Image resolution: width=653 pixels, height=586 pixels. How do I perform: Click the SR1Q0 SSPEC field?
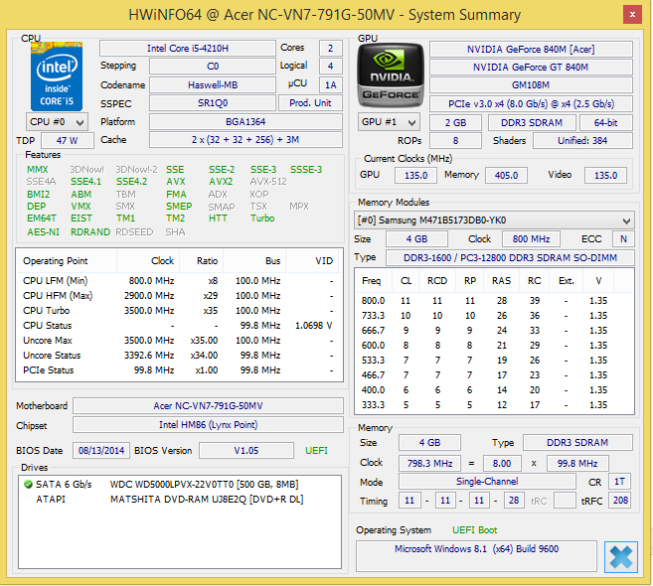[x=213, y=103]
